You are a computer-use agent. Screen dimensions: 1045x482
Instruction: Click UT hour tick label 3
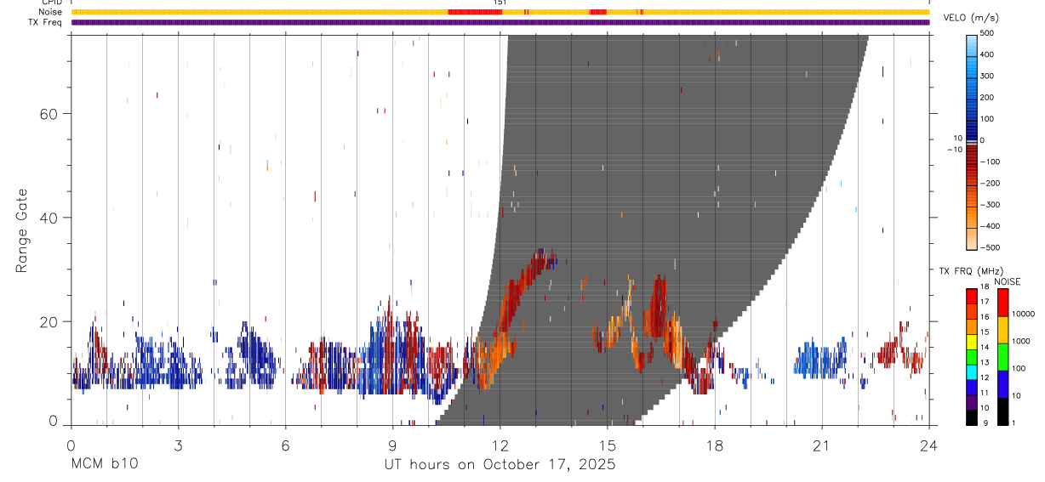(178, 445)
